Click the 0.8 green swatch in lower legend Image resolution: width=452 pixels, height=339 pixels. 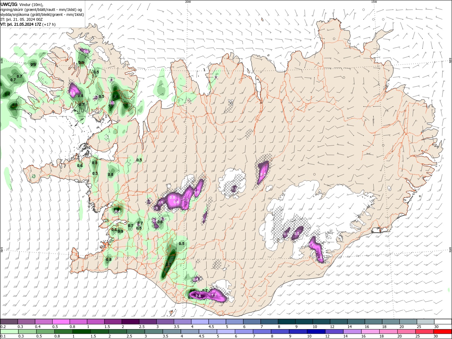point(64,331)
